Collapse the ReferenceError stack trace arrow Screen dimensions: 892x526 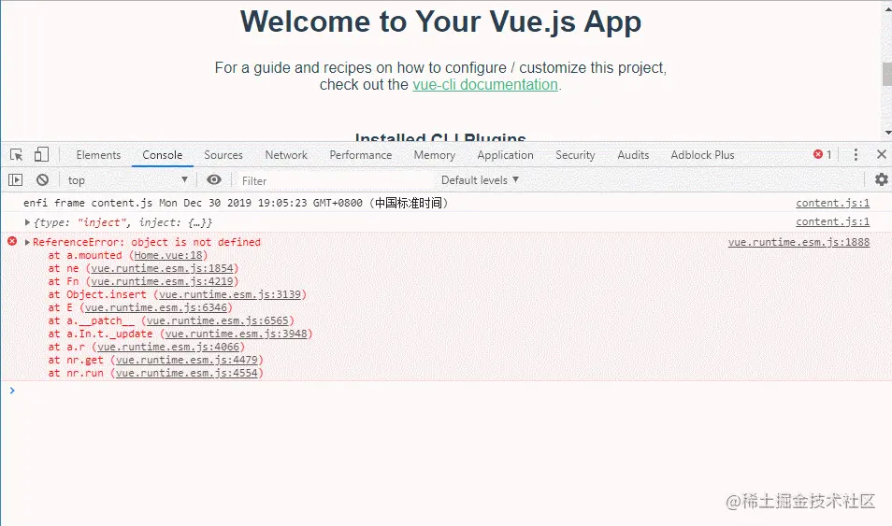tap(28, 243)
